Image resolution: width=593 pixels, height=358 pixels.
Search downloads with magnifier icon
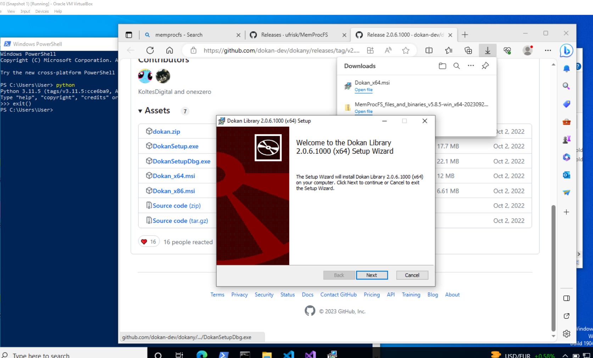(x=457, y=66)
